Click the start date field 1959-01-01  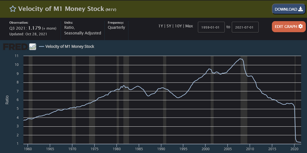click(211, 27)
